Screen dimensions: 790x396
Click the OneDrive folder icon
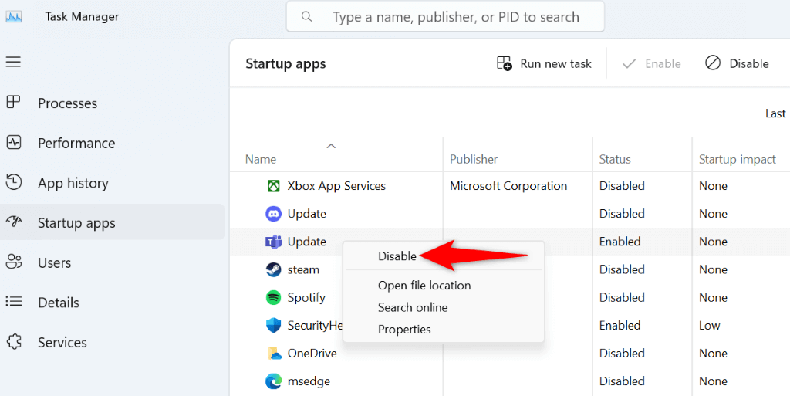pos(273,353)
